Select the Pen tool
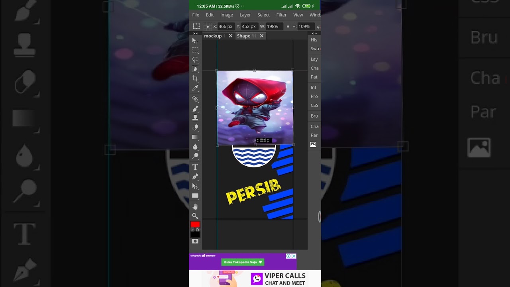The height and width of the screenshot is (287, 510). click(195, 177)
